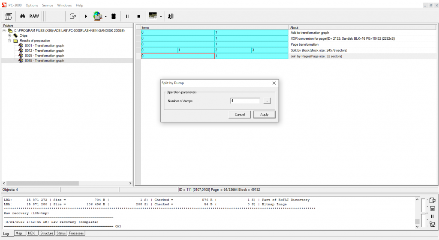
Task: Select 0012 - Transformation graph item
Action: pos(44,50)
